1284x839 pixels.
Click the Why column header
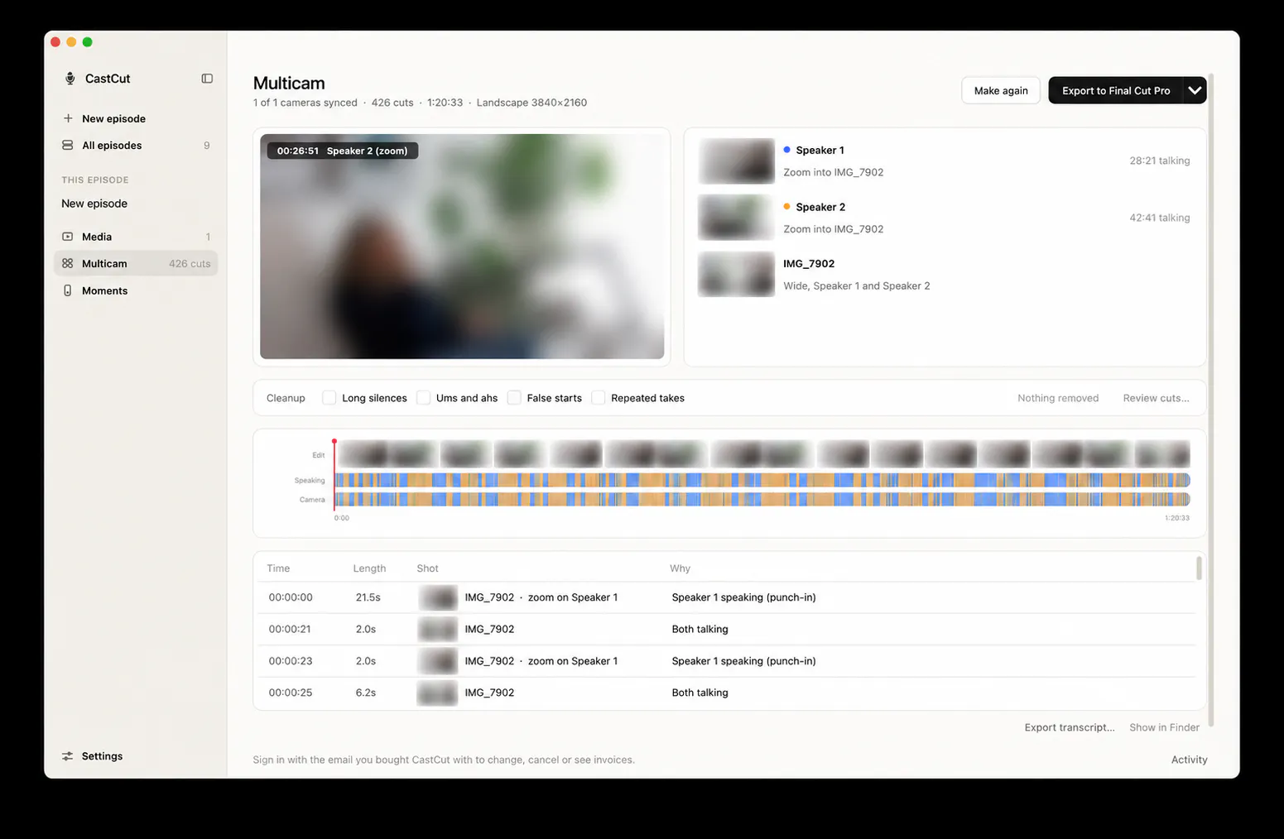click(680, 568)
